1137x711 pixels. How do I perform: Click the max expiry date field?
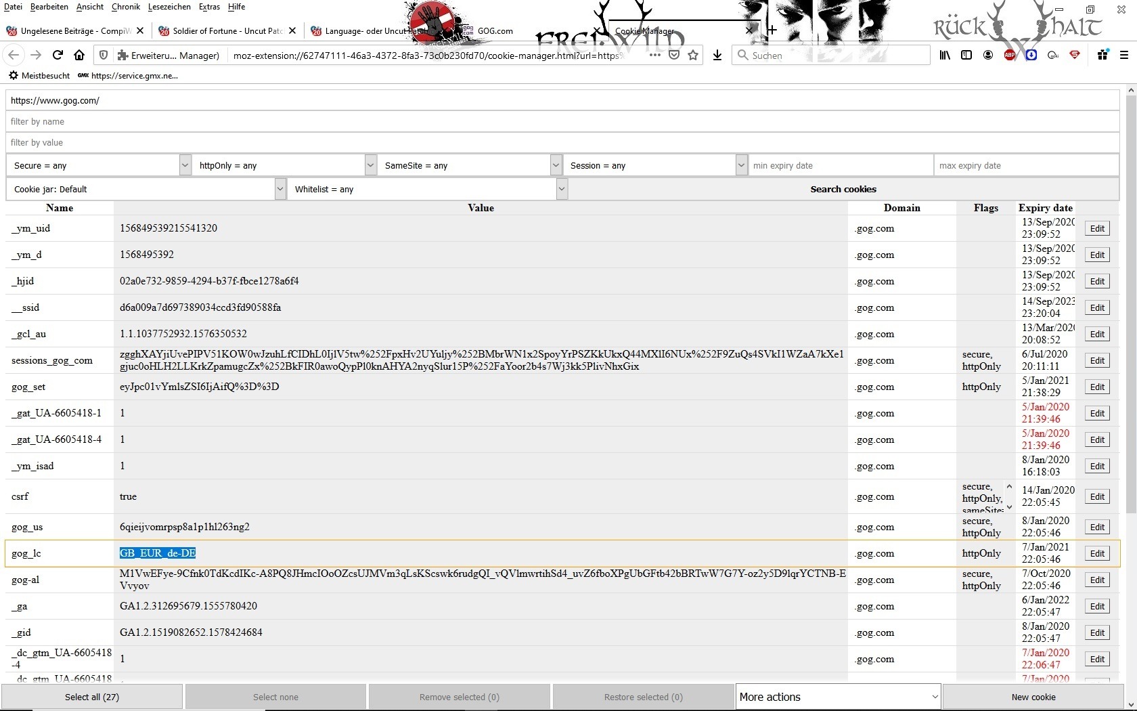click(1027, 165)
